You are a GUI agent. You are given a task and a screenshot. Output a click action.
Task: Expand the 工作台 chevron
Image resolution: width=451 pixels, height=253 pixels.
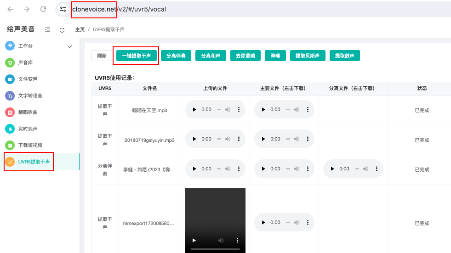click(69, 46)
